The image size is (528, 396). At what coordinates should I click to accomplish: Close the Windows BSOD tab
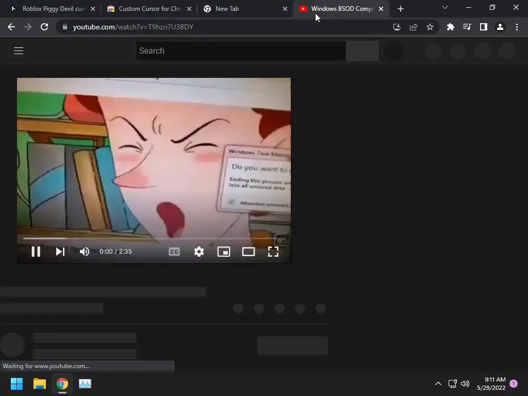(381, 9)
